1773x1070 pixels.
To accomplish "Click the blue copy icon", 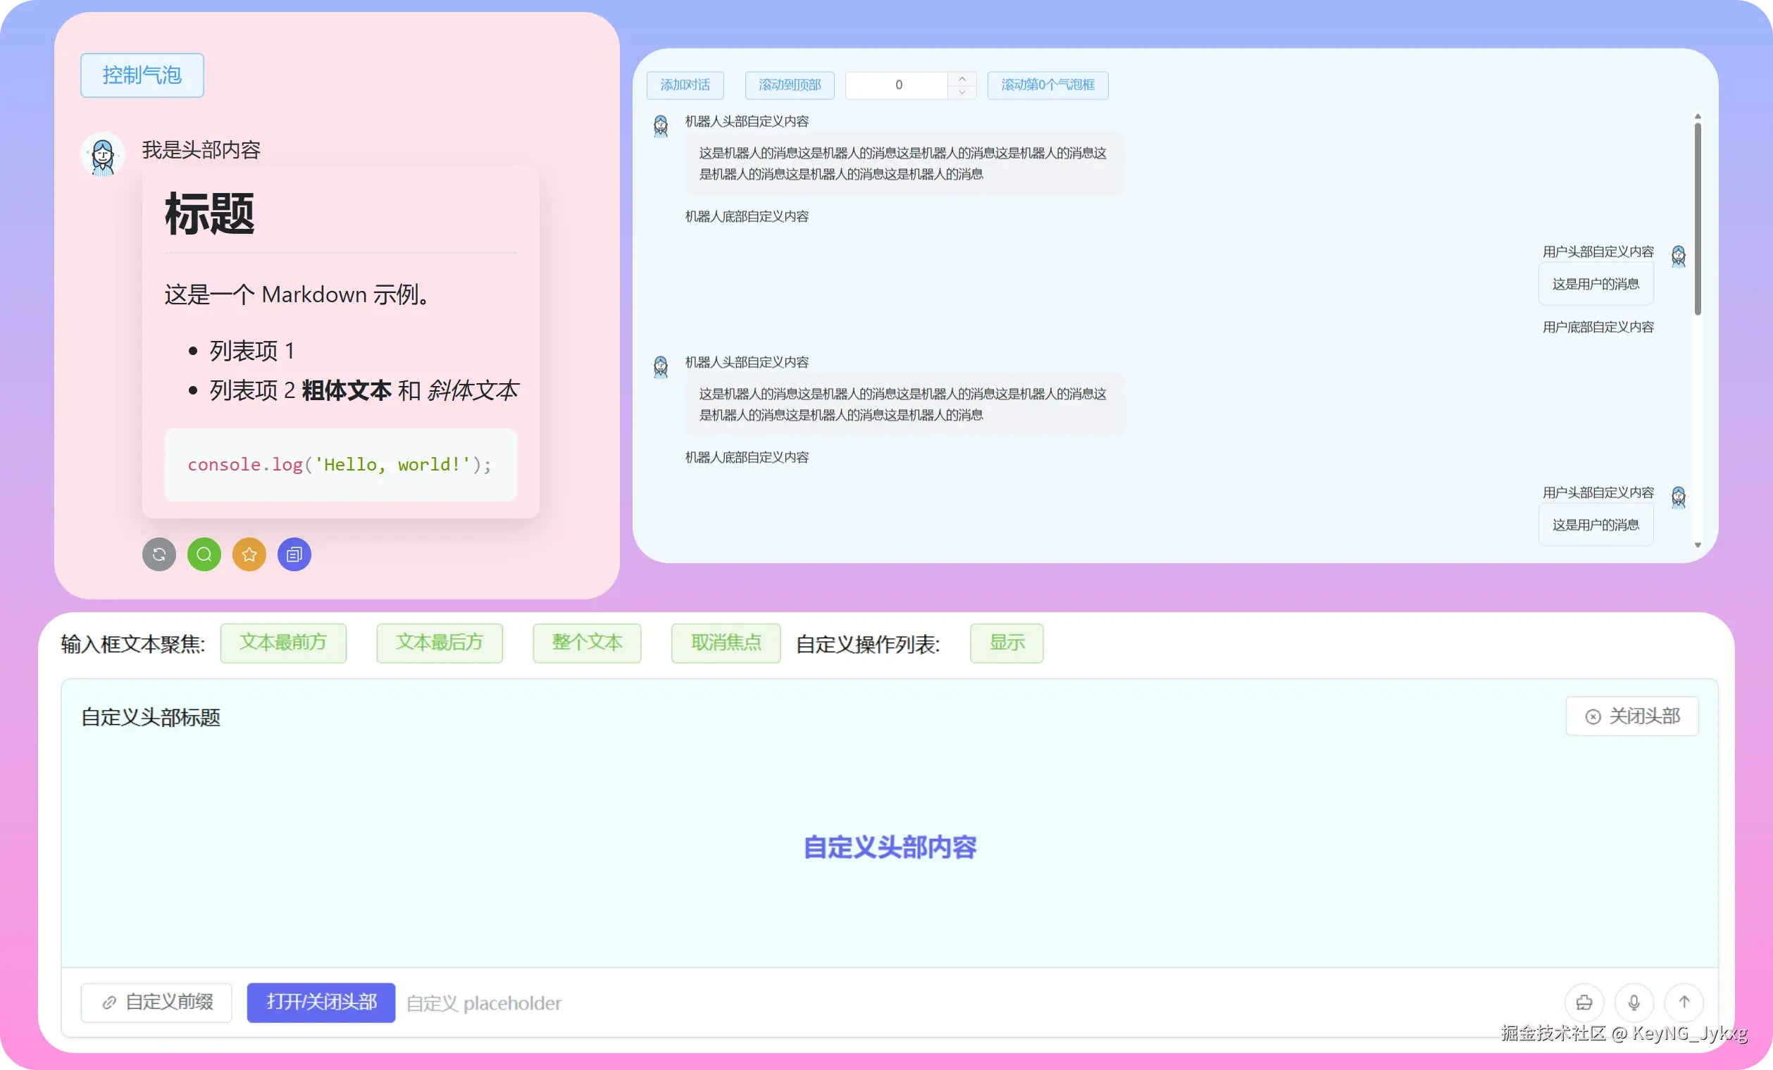I will coord(294,554).
